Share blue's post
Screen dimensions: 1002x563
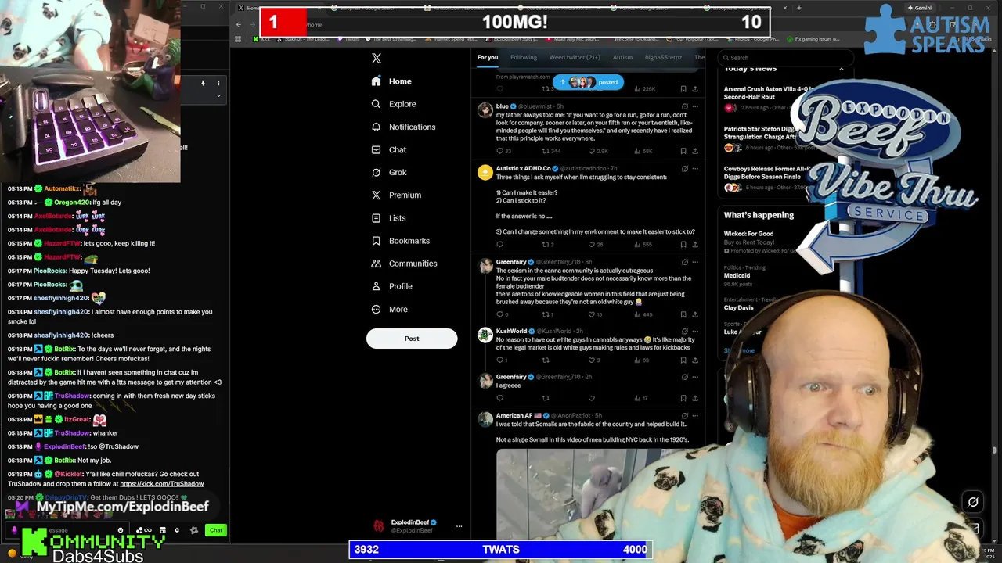[694, 151]
